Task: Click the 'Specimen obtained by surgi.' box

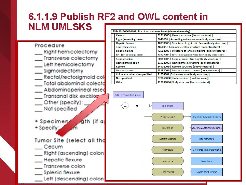Action: click(207, 128)
